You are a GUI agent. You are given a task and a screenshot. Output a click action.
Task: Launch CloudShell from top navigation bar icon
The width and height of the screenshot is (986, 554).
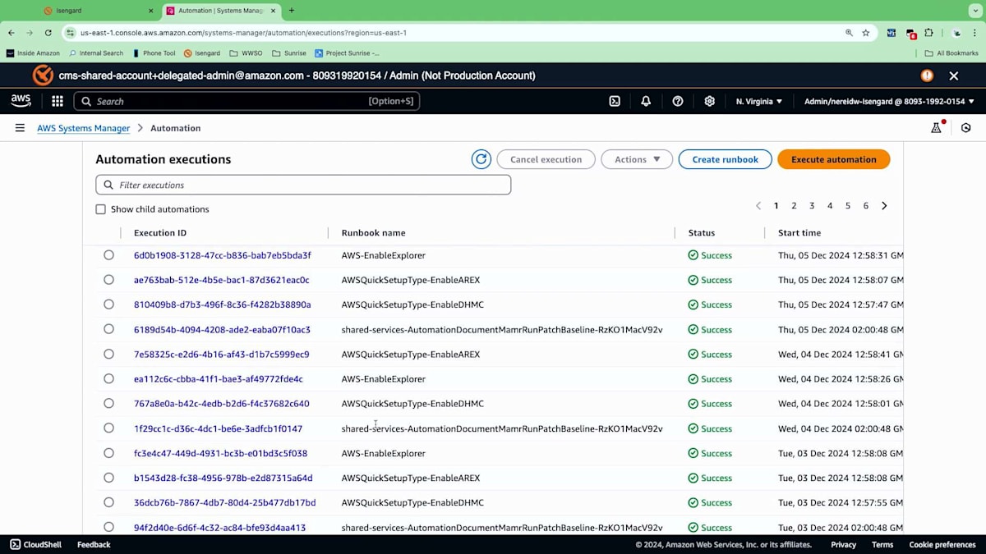click(x=615, y=101)
